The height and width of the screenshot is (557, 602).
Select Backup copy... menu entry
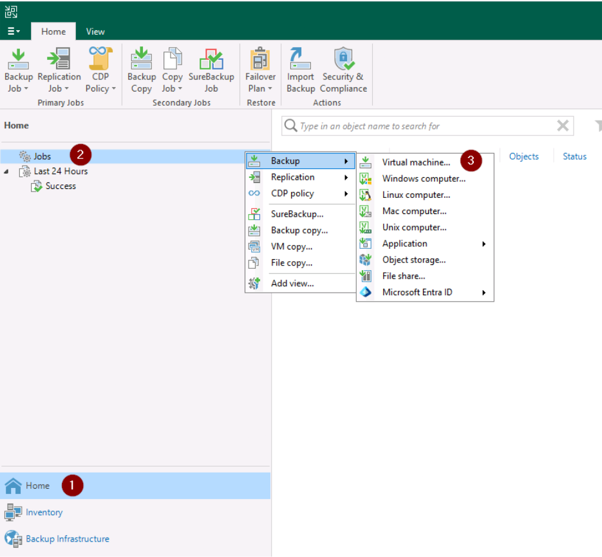point(299,230)
